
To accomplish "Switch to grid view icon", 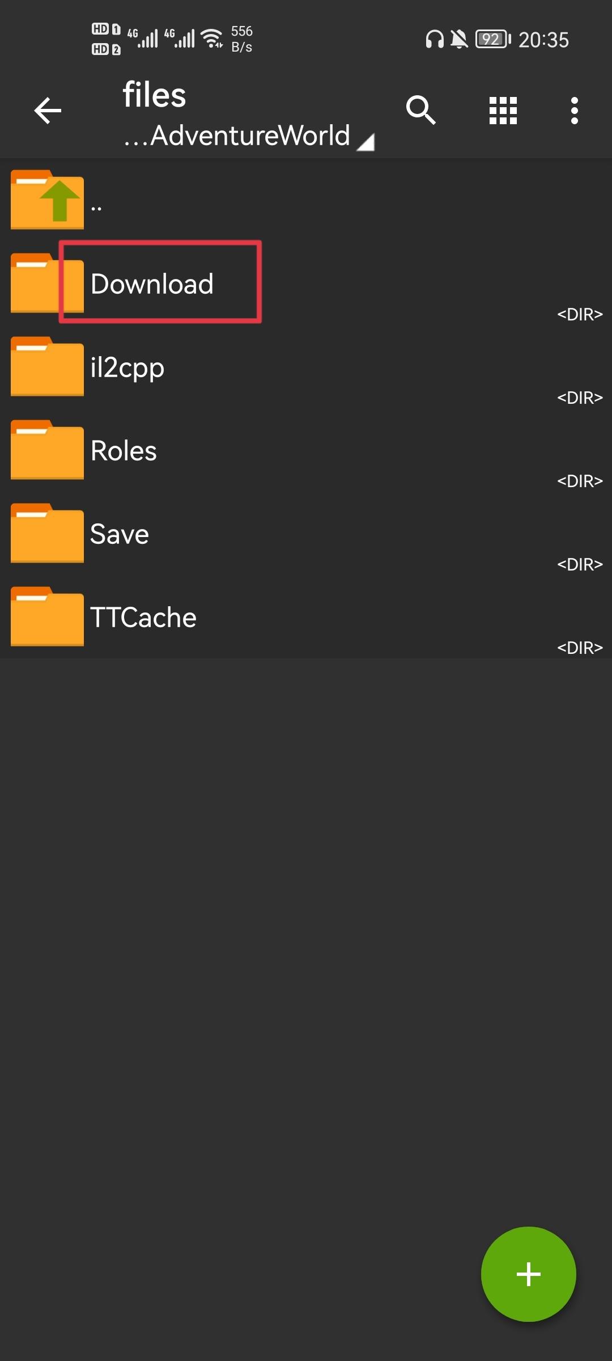I will [503, 111].
